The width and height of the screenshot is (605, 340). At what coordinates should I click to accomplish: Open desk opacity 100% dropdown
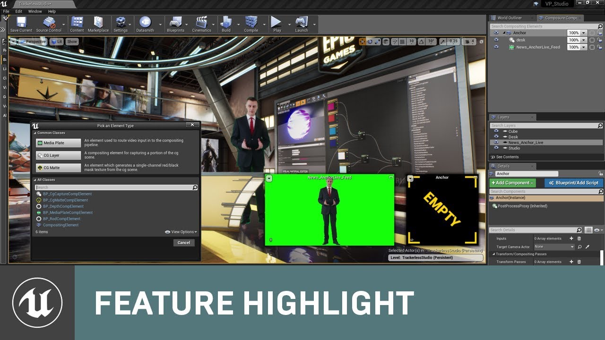click(x=584, y=40)
